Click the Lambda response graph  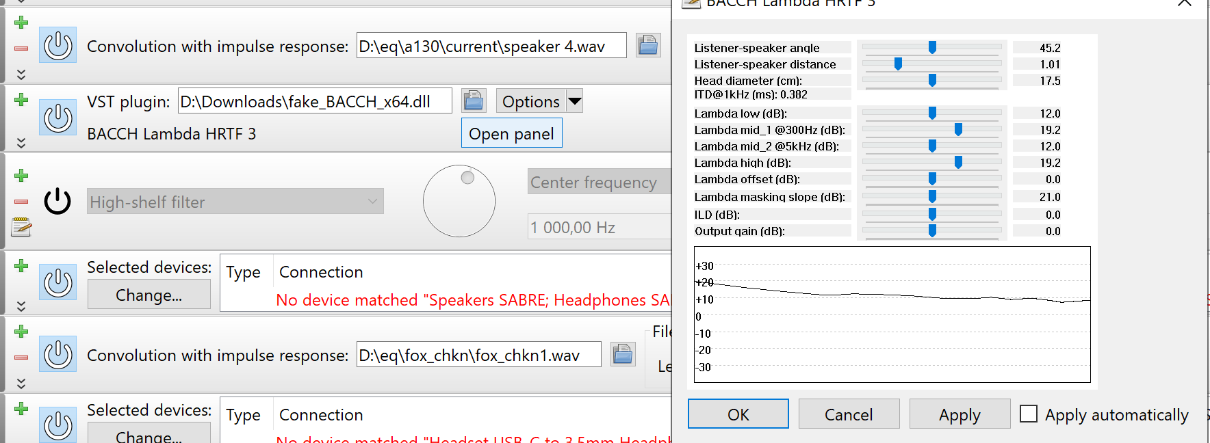892,314
